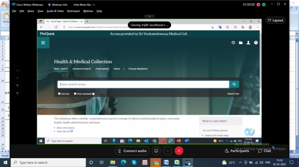Screen dimensions: 299x167
Task: Expand the chevron pill below the menu bar
Action: [149, 16]
